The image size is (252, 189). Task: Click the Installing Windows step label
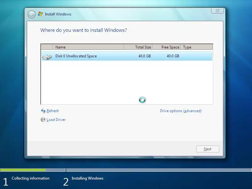click(x=88, y=178)
